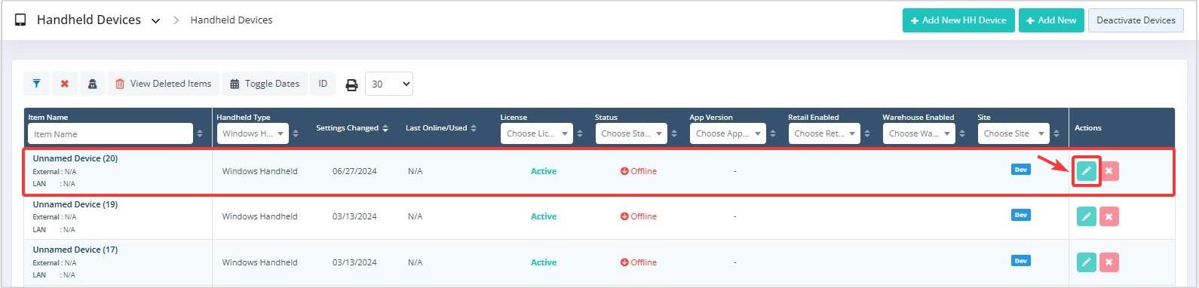Image resolution: width=1199 pixels, height=288 pixels.
Task: Click Windows Handheld in Unnamed Device (20) row
Action: [x=259, y=171]
